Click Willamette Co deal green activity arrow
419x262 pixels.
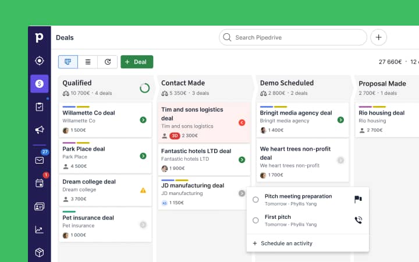click(x=143, y=120)
